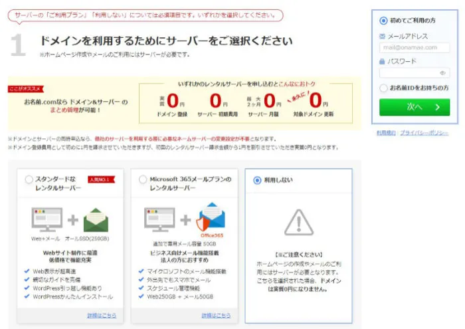Click the サーバー 初期費用 0円 offer
Image resolution: width=465 pixels, height=329 pixels.
tap(218, 104)
